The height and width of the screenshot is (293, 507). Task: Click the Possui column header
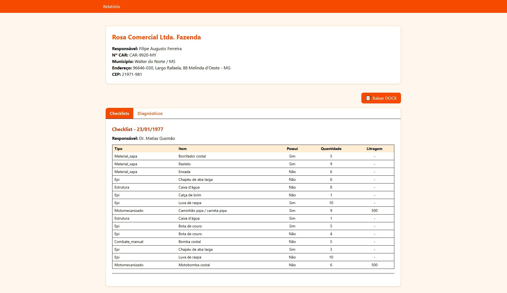pos(292,149)
